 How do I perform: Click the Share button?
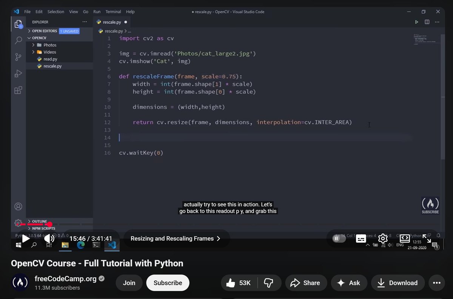(x=307, y=283)
